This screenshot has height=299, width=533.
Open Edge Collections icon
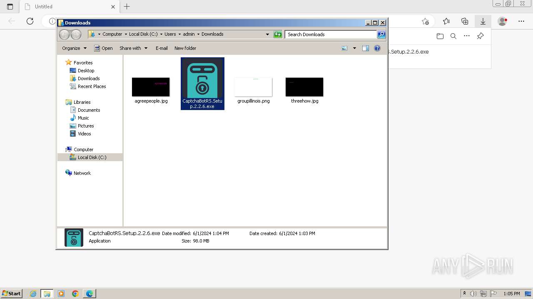tap(465, 21)
